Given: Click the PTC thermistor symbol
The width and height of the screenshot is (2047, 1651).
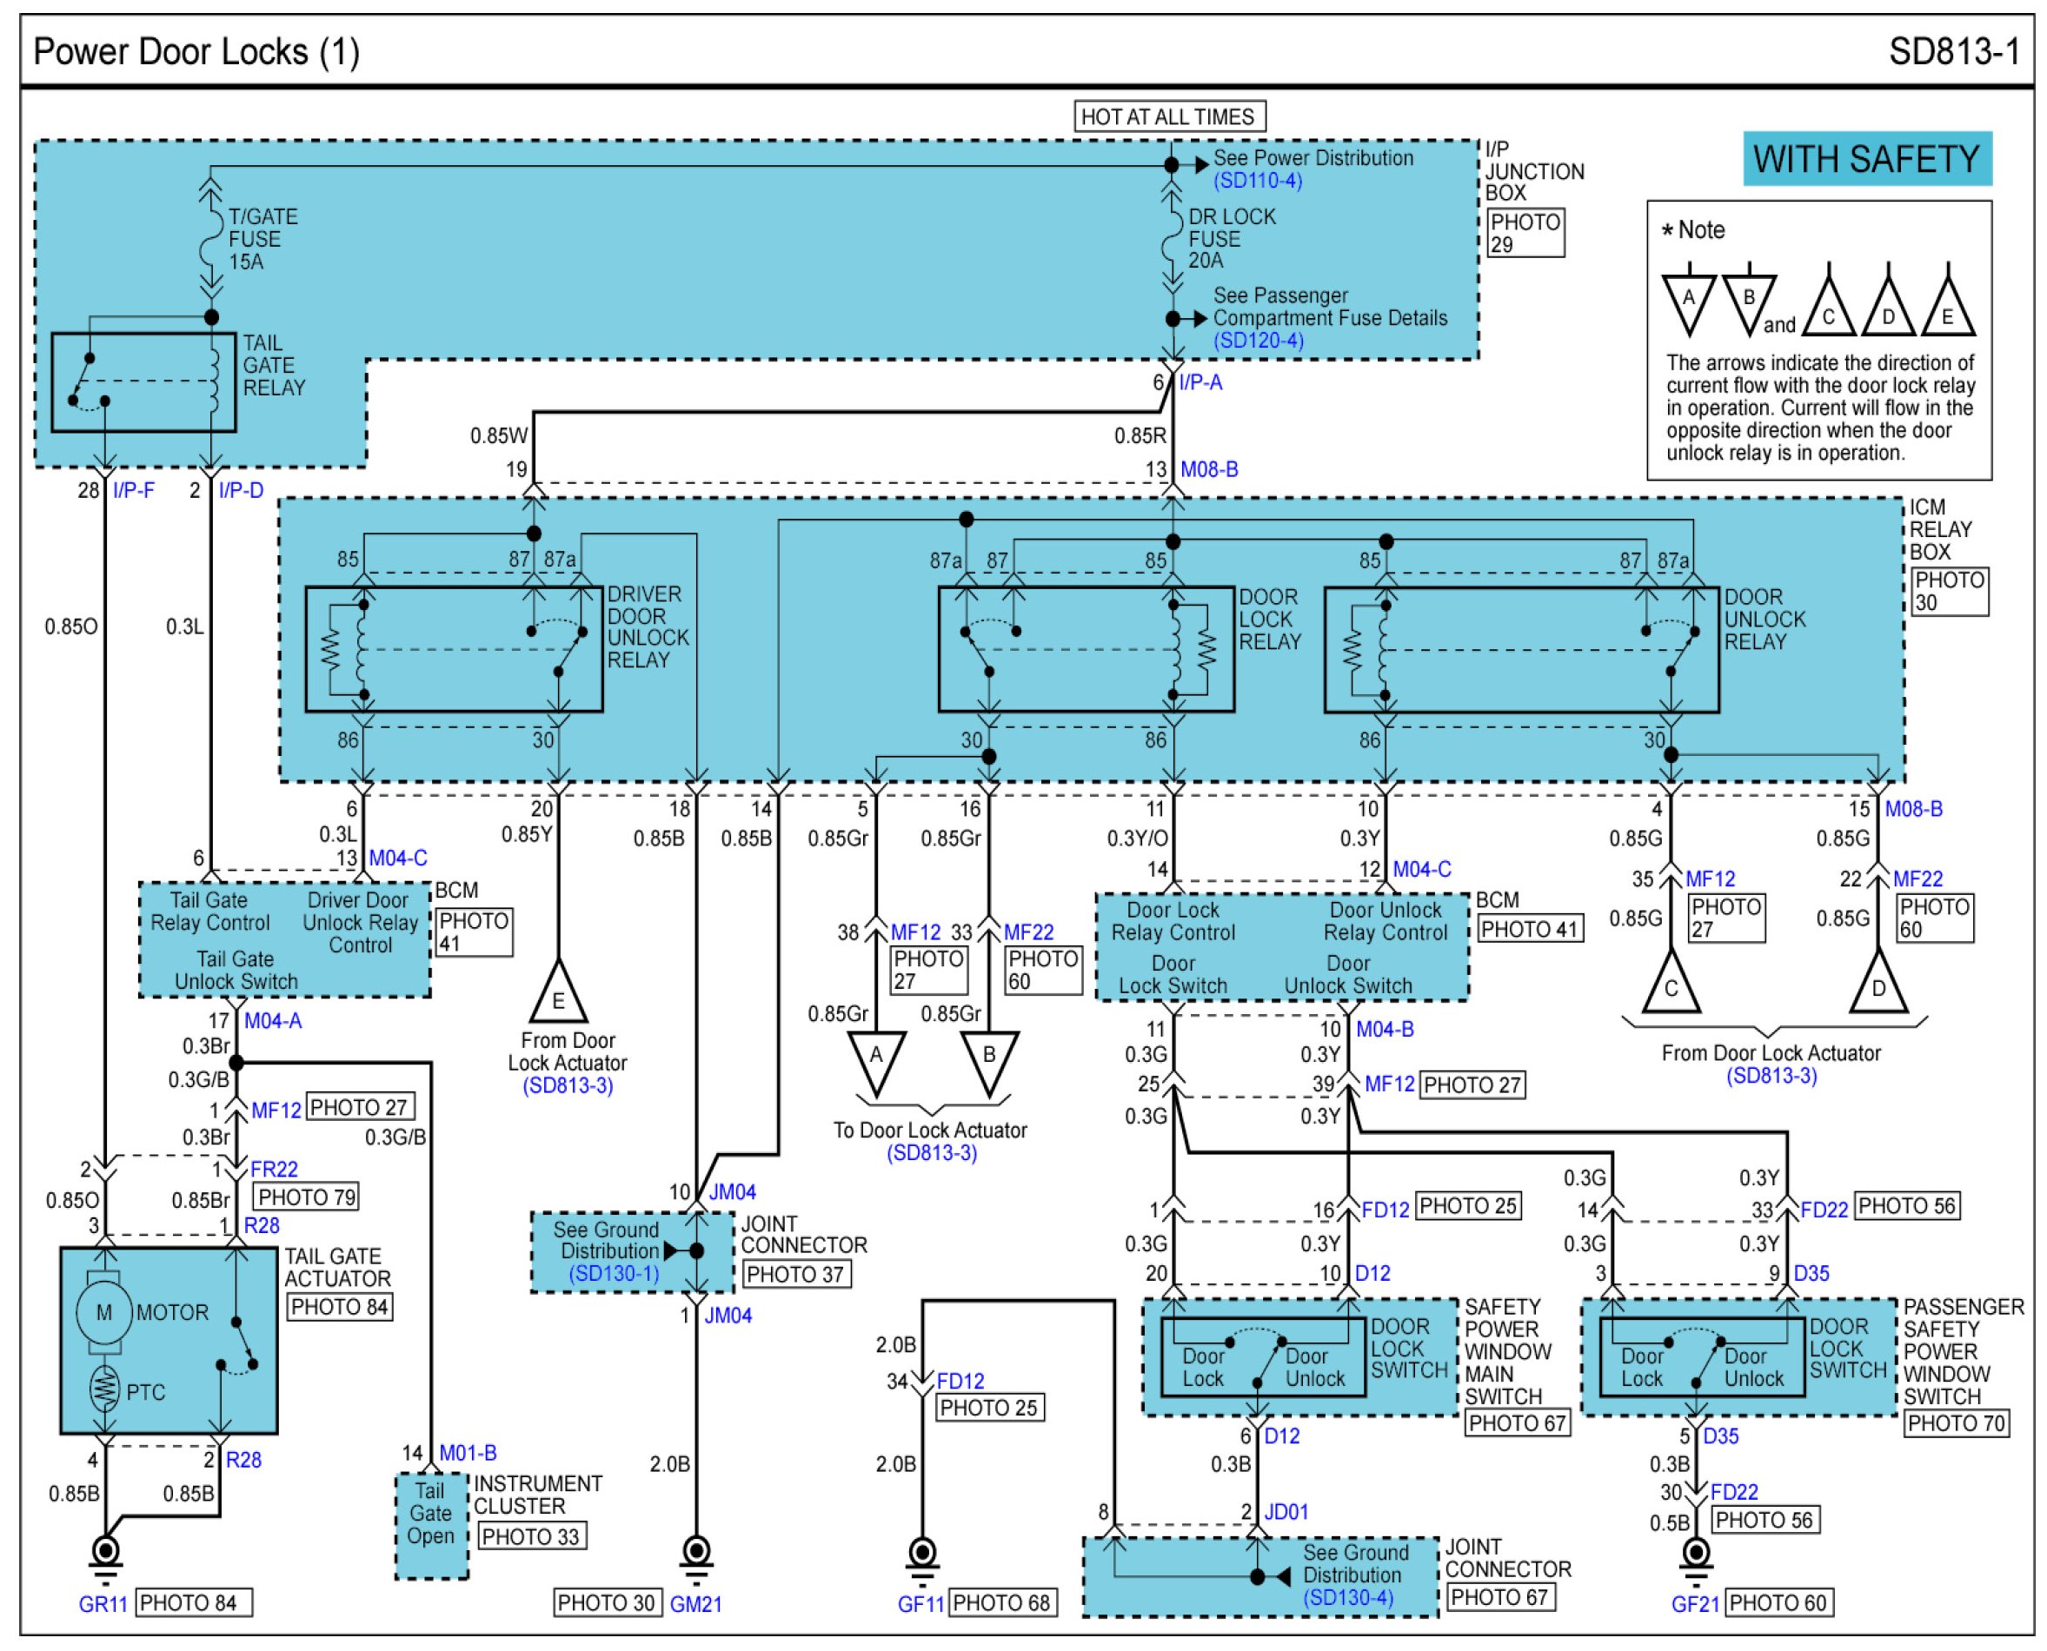Looking at the screenshot, I should pyautogui.click(x=104, y=1389).
